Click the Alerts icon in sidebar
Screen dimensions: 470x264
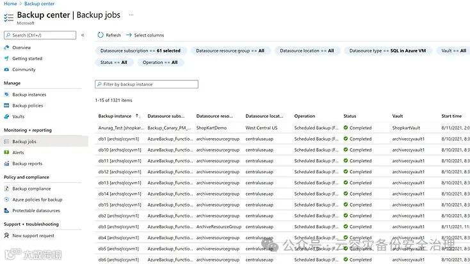[x=6, y=152]
